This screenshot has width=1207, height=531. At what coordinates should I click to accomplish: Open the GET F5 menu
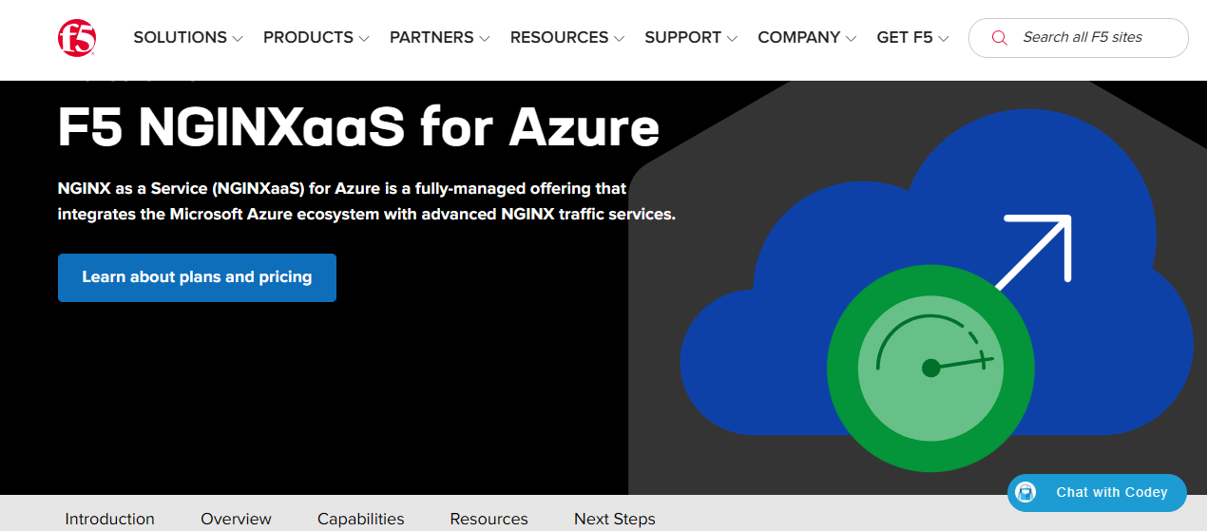click(911, 38)
